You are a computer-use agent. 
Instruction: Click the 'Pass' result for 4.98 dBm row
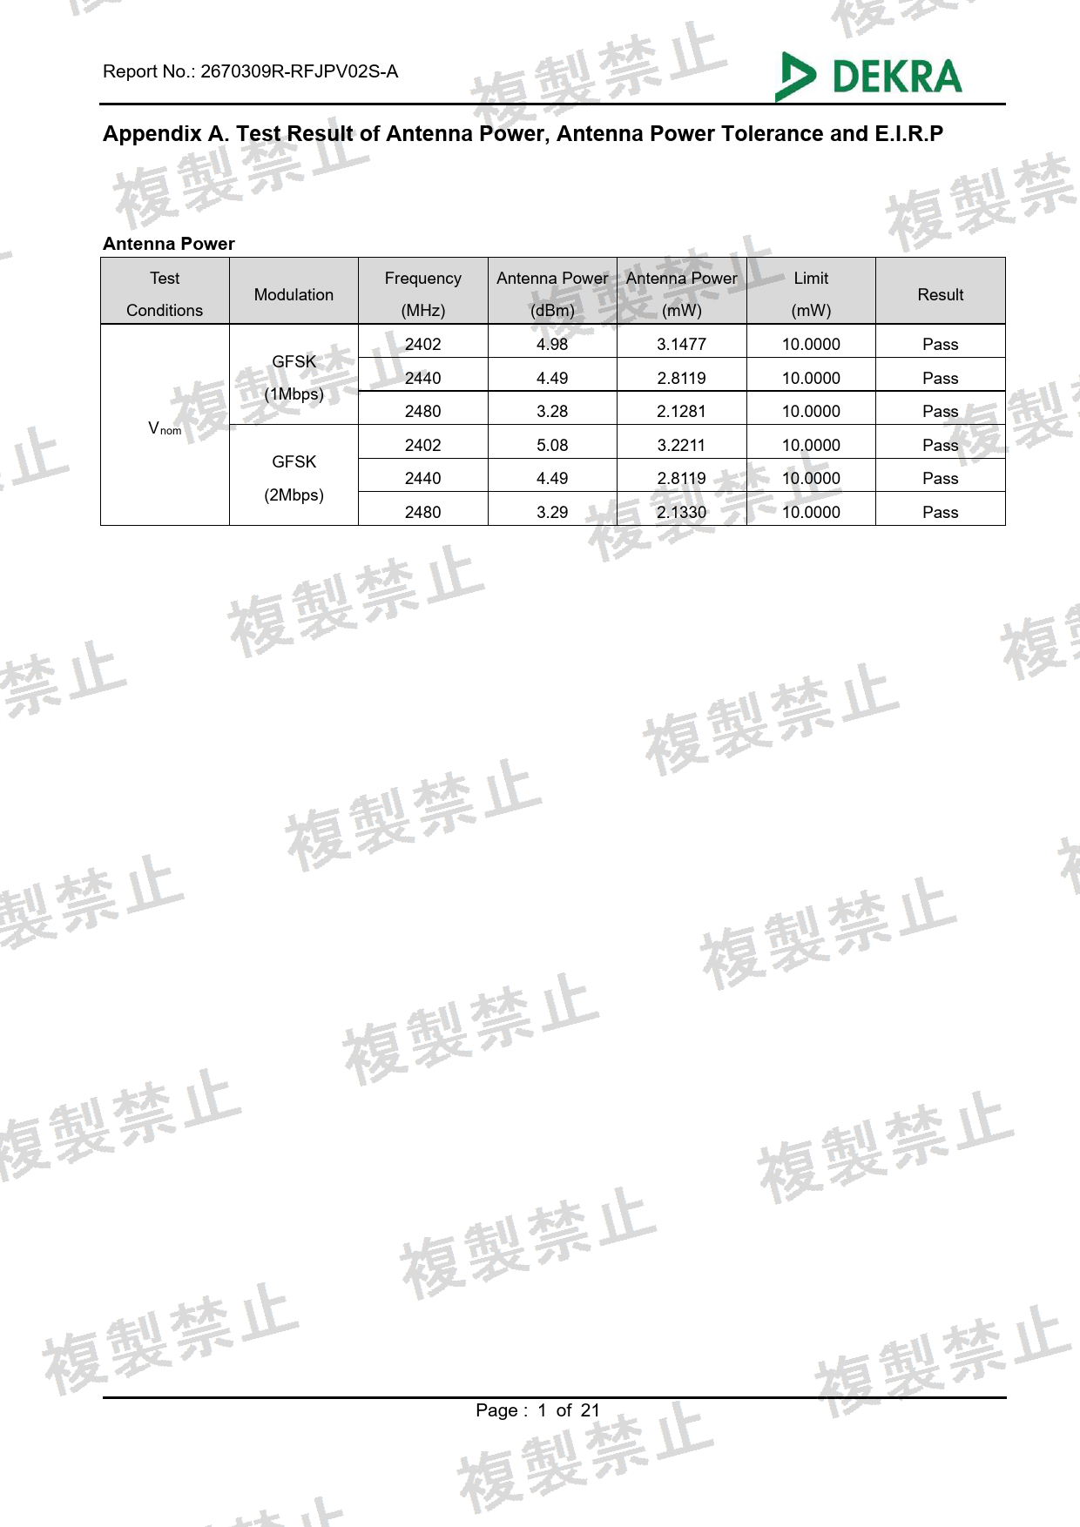941,344
